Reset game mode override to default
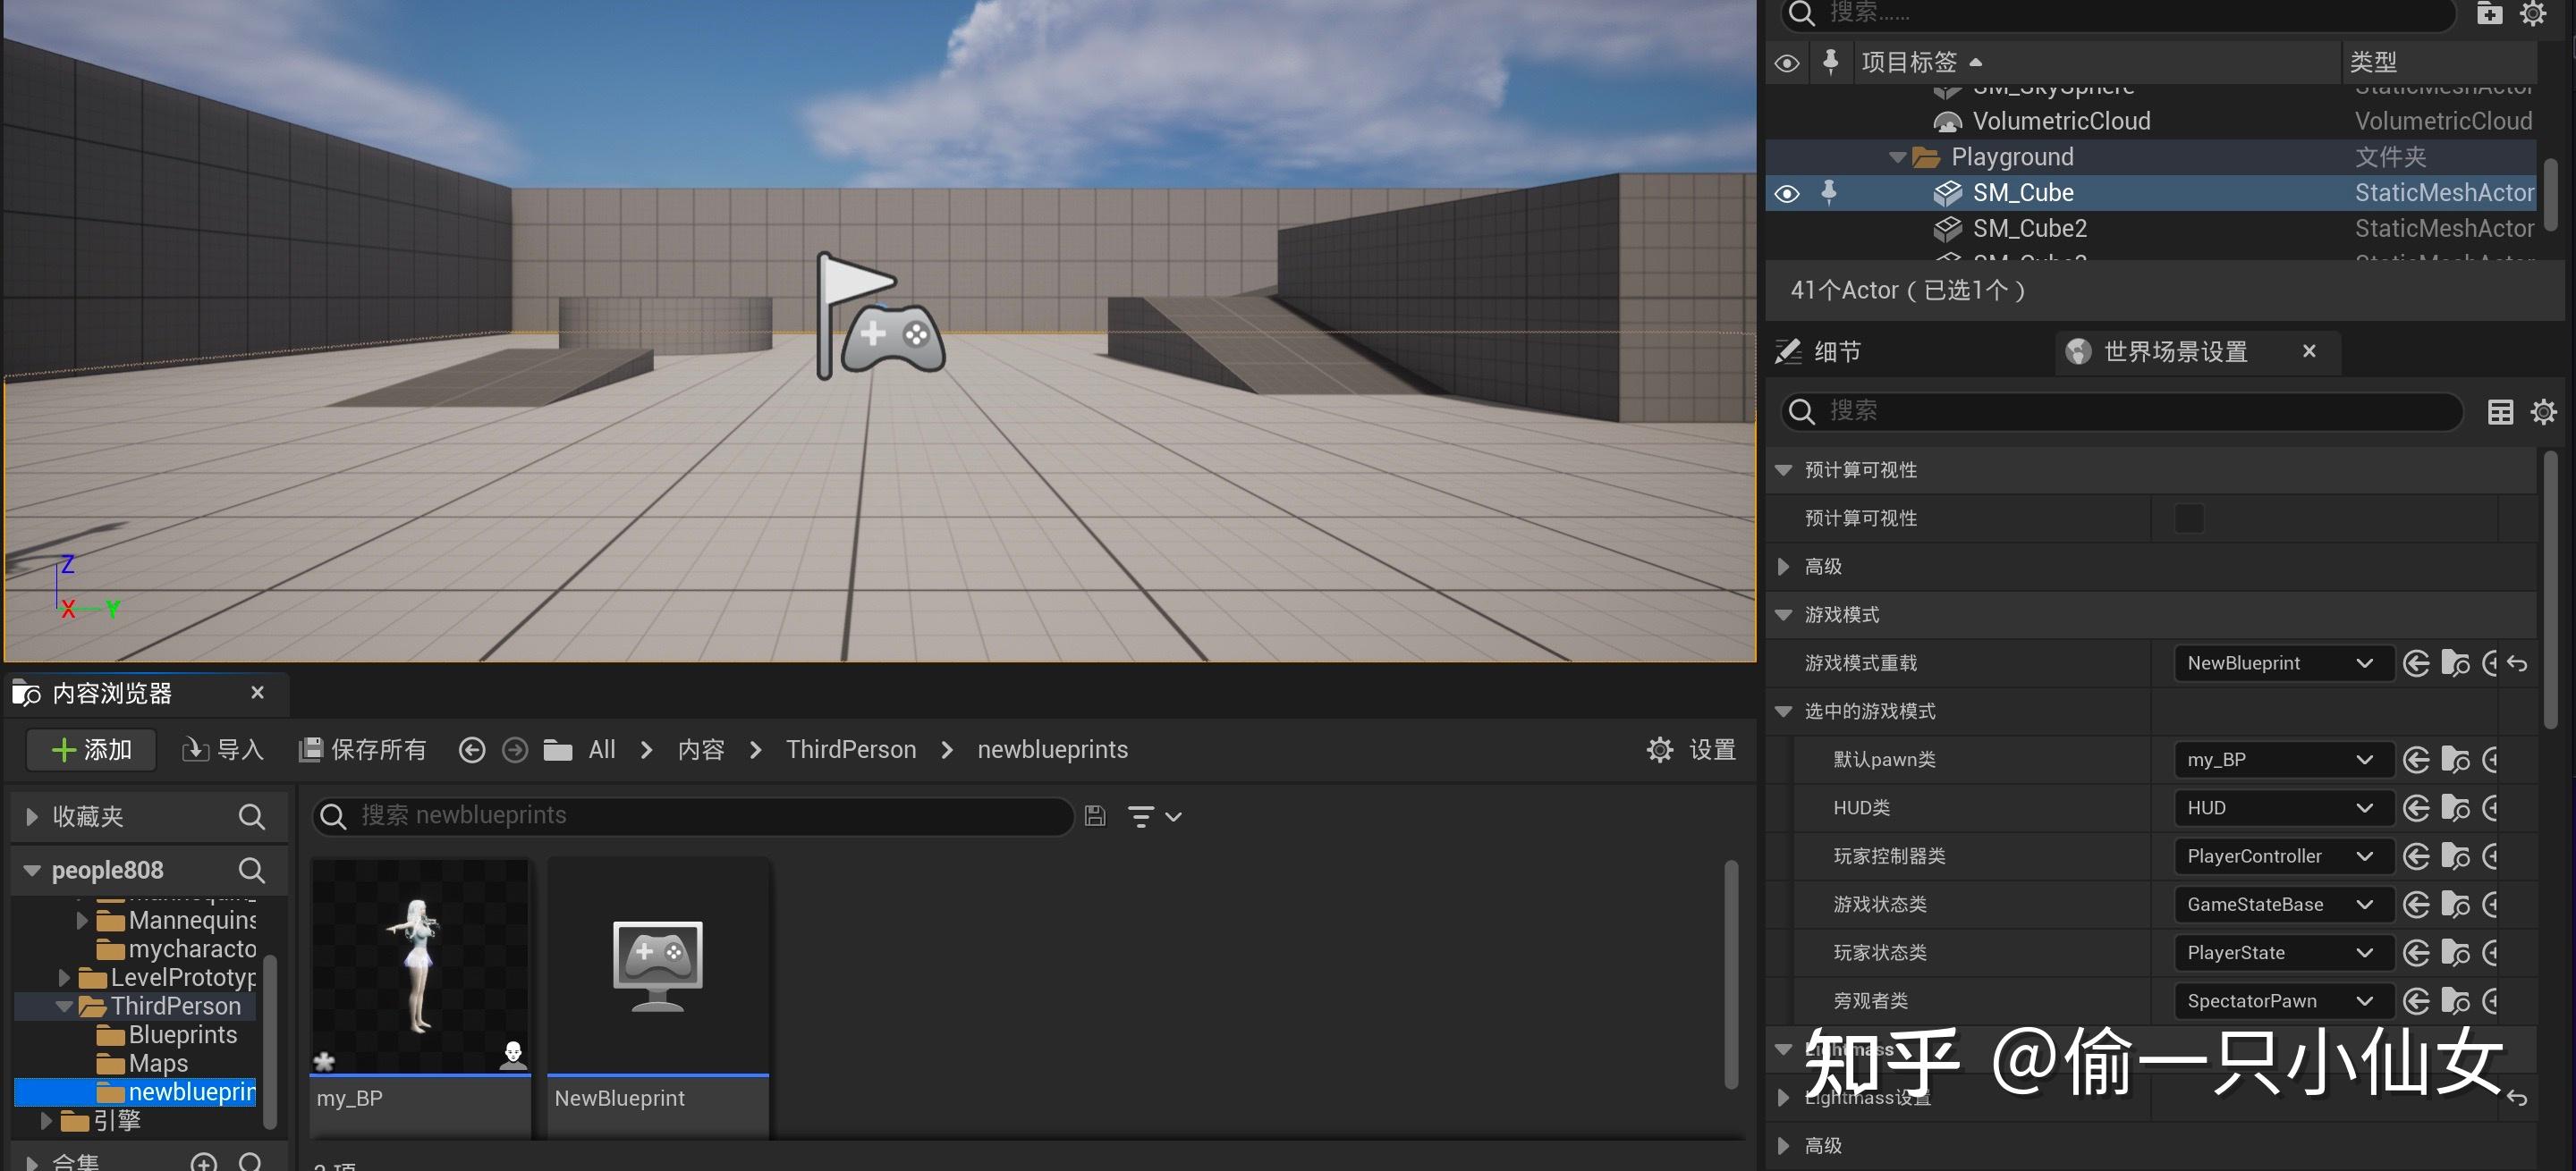 (x=2518, y=663)
